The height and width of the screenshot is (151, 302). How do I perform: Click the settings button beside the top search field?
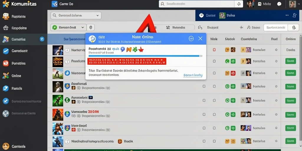point(239,4)
